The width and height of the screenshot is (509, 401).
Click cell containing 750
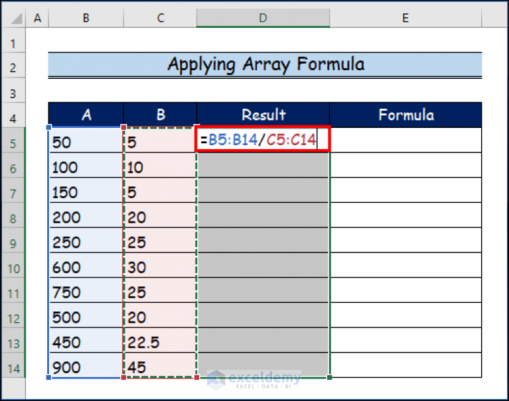point(86,290)
